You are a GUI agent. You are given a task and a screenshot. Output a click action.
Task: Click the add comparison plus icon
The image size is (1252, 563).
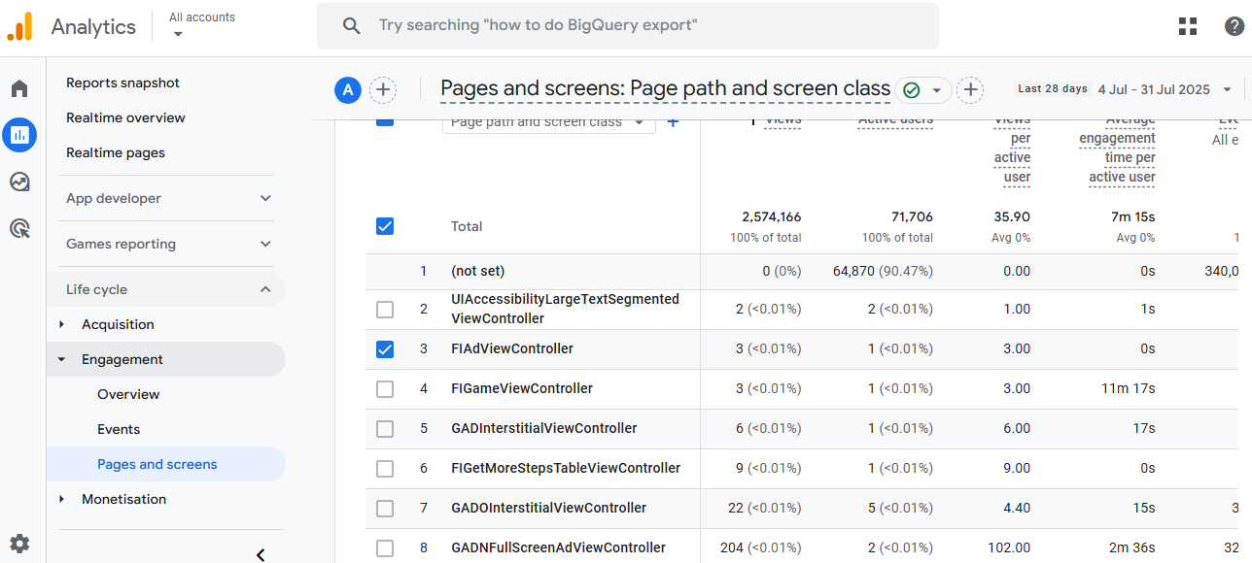pyautogui.click(x=383, y=90)
